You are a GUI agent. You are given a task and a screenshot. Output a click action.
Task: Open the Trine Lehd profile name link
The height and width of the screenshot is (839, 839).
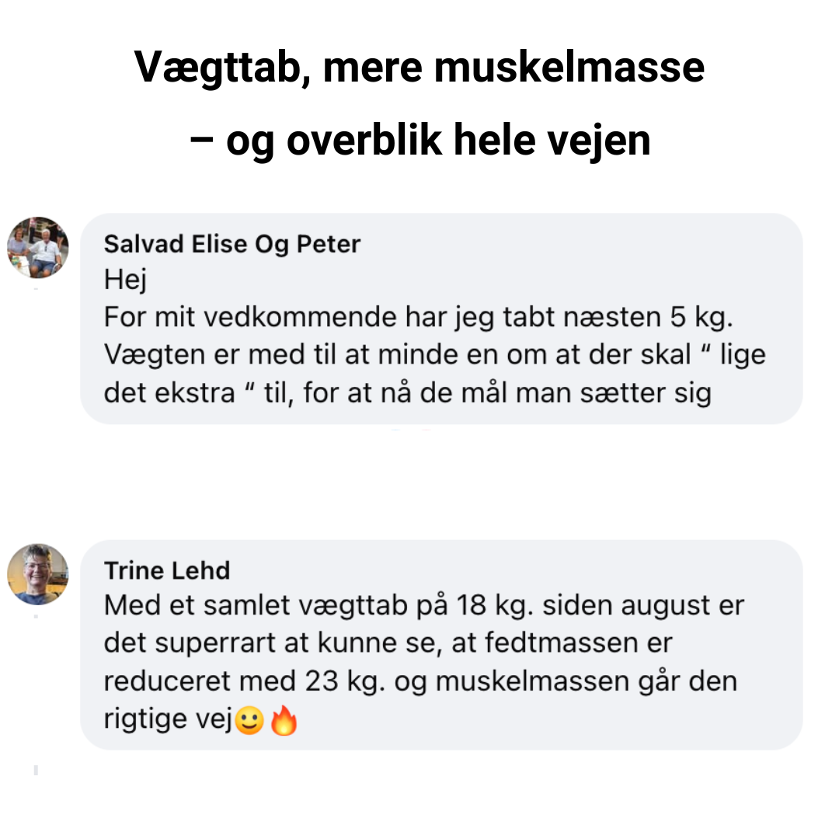[167, 571]
